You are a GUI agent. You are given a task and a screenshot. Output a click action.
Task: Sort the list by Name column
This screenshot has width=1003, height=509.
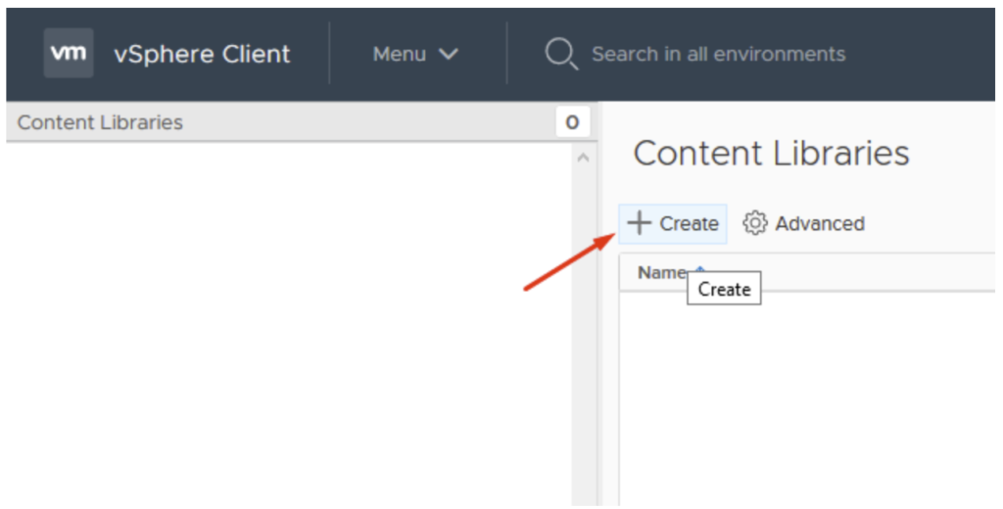point(662,272)
